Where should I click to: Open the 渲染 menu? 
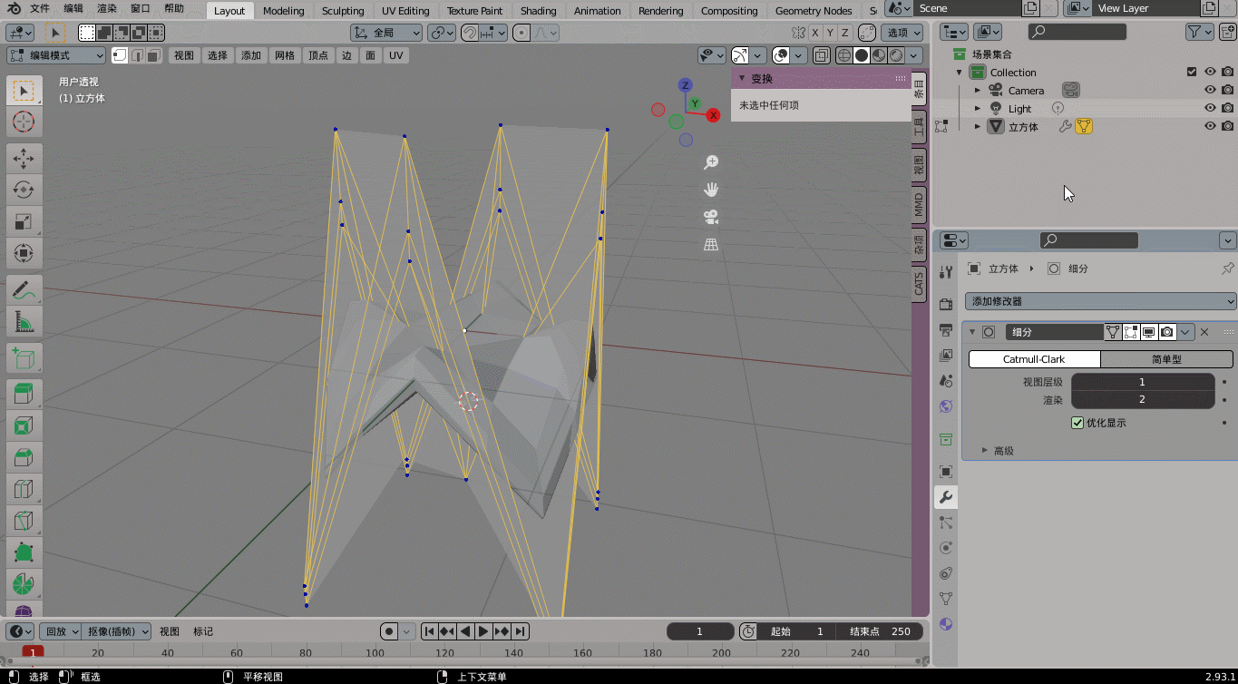[x=107, y=8]
